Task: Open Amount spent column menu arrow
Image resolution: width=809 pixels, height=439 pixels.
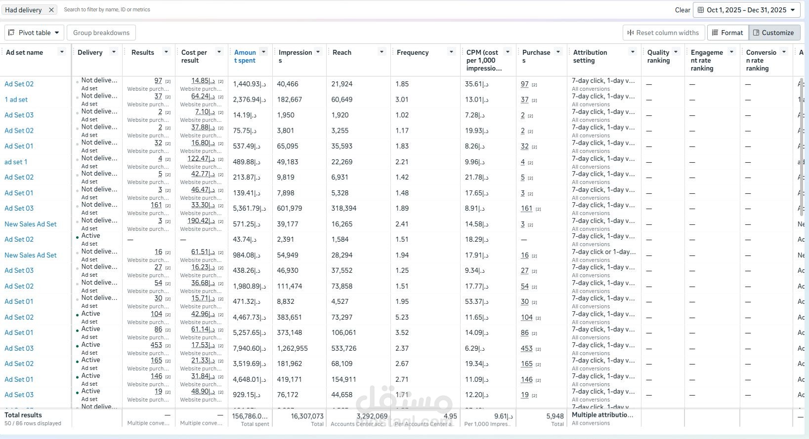Action: pyautogui.click(x=264, y=52)
